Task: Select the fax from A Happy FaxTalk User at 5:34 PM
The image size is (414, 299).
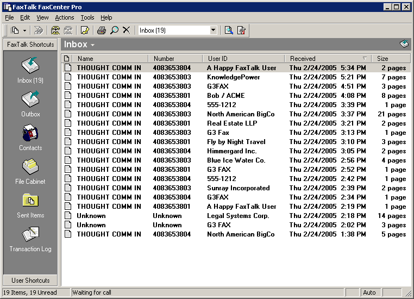Action: (236, 67)
